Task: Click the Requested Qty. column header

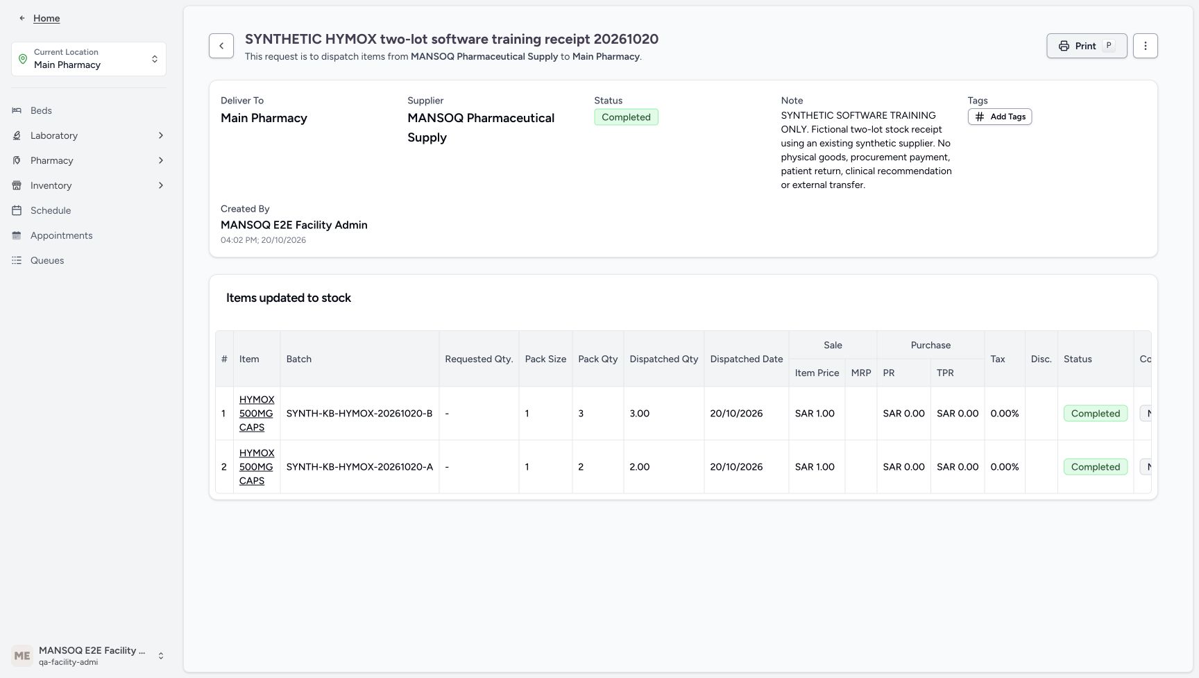Action: coord(479,359)
